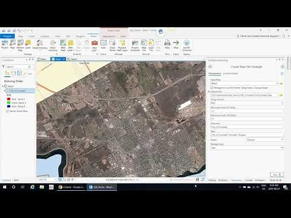This screenshot has width=291, height=218.
Task: Select List By Data Source icon
Action: [x=13, y=73]
